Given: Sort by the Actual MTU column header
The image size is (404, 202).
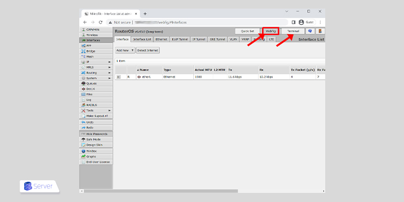Looking at the screenshot, I should [204, 70].
